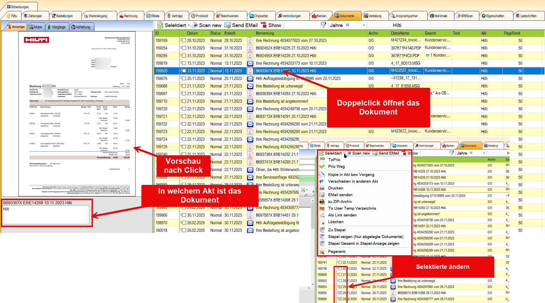Image resolution: width=545 pixels, height=303 pixels.
Task: Tick the checkbox in row 159966
Action: click(x=184, y=215)
